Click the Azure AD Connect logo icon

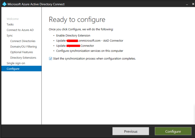(4, 4)
